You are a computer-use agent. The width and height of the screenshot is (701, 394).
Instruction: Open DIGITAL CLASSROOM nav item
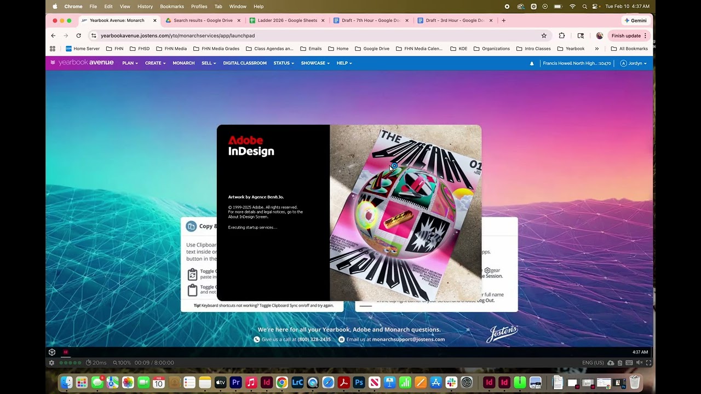click(x=245, y=63)
